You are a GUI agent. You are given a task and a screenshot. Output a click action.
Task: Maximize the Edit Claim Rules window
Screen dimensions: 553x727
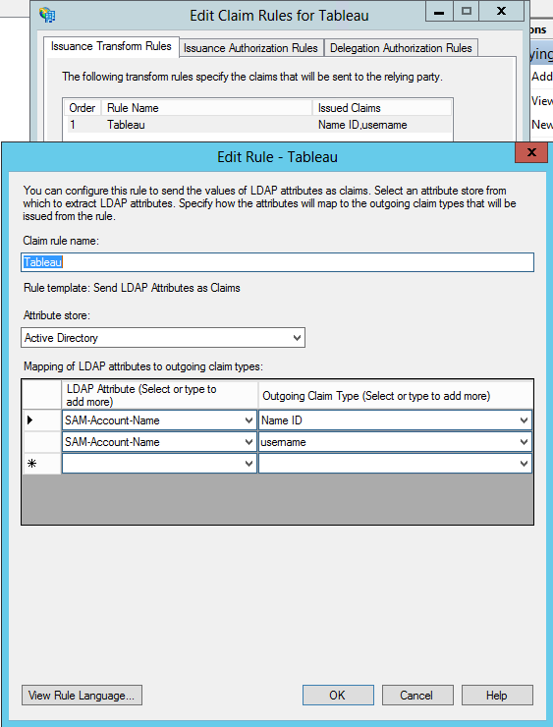point(467,11)
